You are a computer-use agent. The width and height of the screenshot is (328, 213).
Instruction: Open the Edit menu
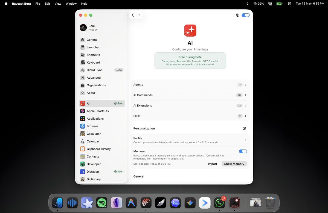47,4
